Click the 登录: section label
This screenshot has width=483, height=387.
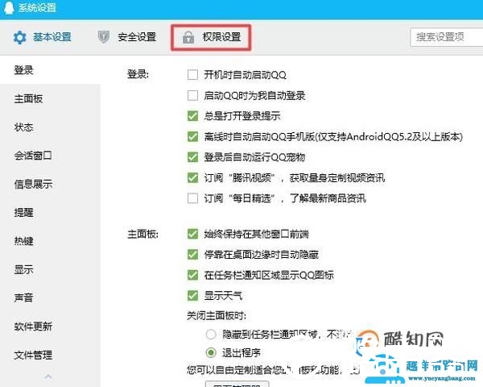[138, 74]
